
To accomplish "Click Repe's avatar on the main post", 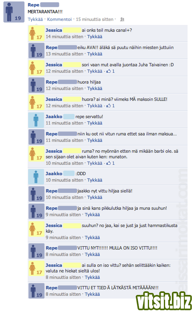I will coord(14,12).
